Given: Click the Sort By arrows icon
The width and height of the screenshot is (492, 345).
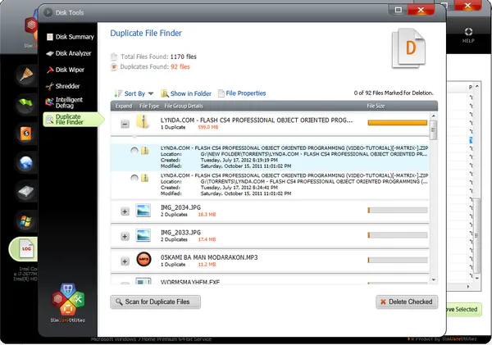Looking at the screenshot, I should [x=118, y=93].
